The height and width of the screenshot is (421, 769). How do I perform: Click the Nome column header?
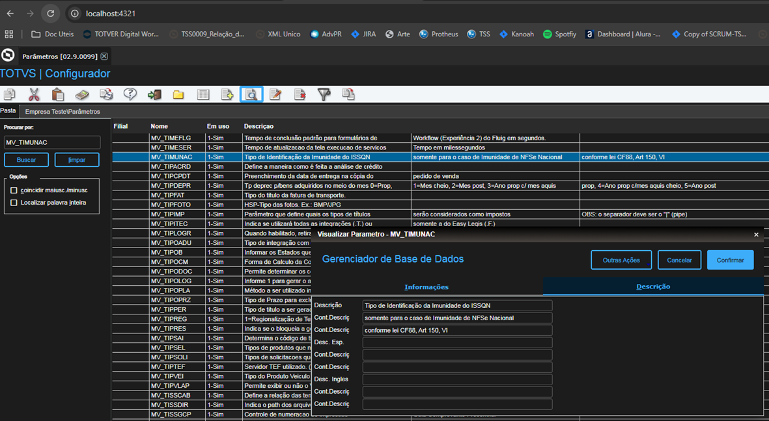click(x=160, y=126)
